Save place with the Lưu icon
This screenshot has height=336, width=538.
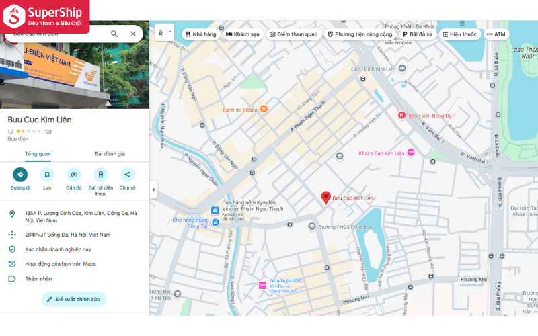[47, 175]
